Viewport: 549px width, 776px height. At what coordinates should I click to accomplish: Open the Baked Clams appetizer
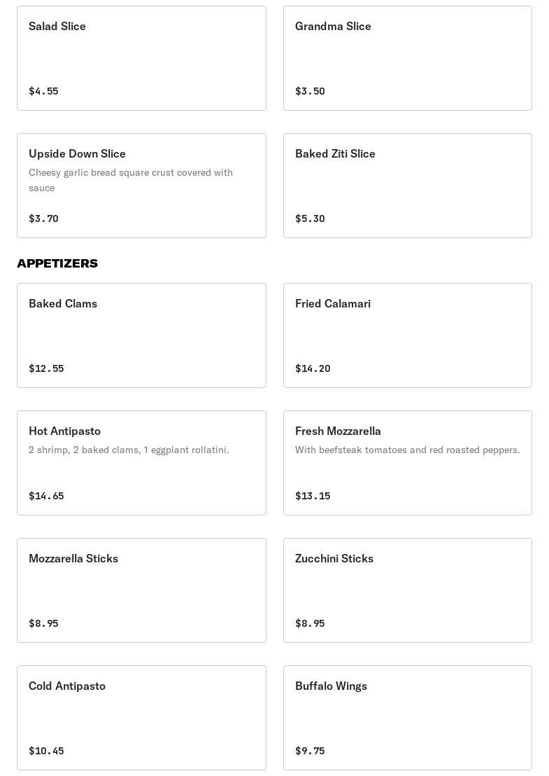click(141, 335)
